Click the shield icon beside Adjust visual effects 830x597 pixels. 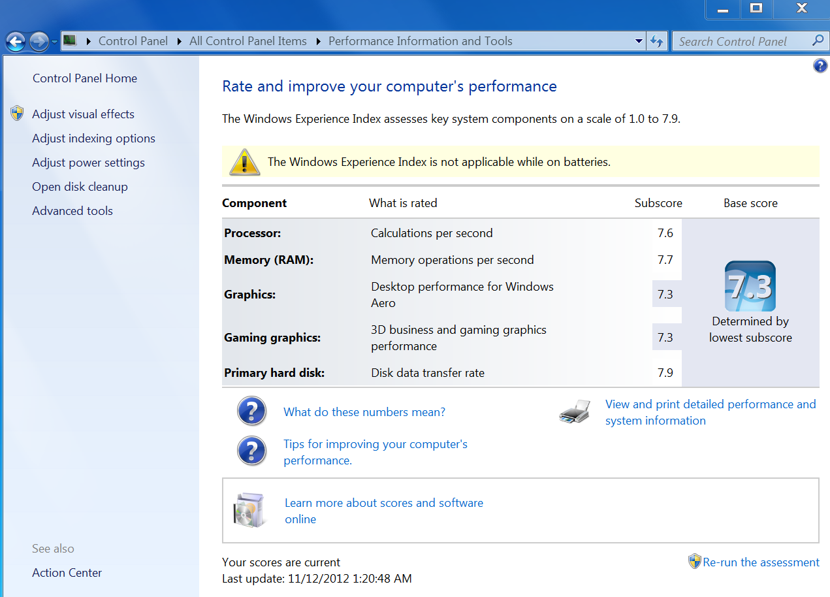pyautogui.click(x=17, y=114)
